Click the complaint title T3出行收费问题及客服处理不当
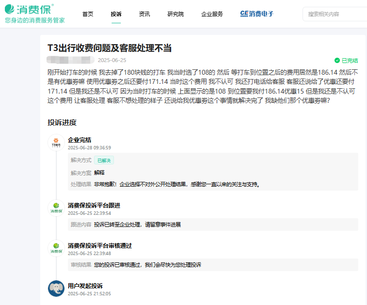The height and width of the screenshot is (305, 367). click(x=110, y=48)
